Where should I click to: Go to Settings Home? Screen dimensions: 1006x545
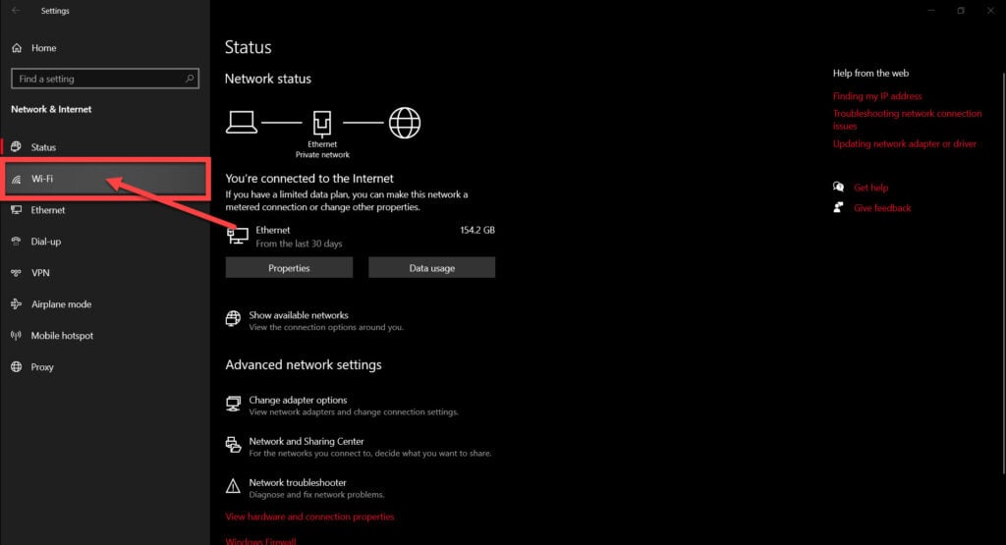click(x=105, y=48)
